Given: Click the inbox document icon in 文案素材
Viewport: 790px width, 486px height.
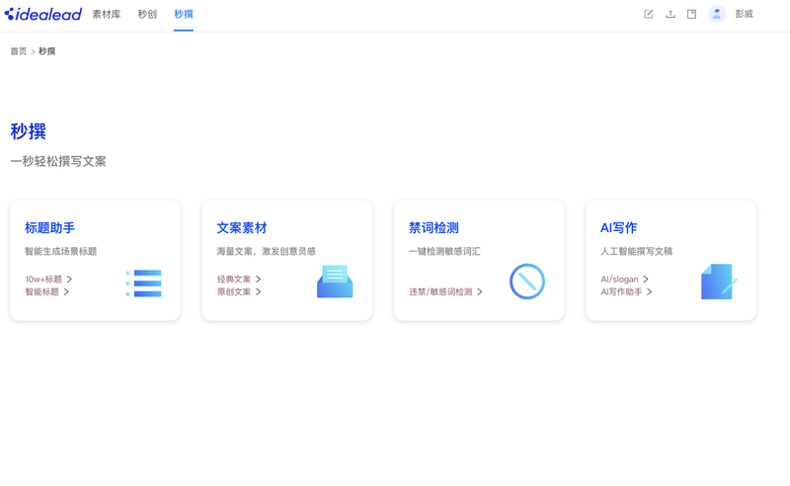Looking at the screenshot, I should [x=335, y=282].
